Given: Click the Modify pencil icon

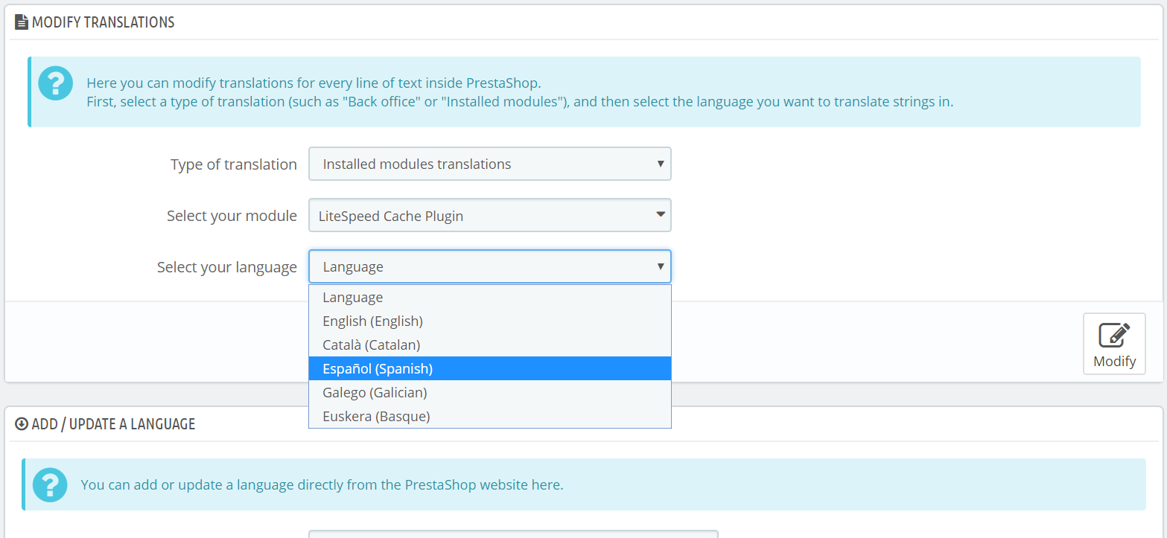Looking at the screenshot, I should 1114,334.
